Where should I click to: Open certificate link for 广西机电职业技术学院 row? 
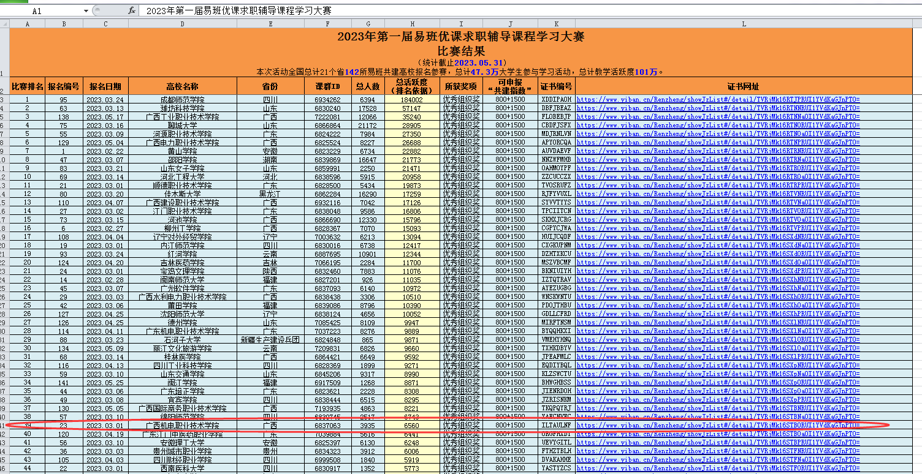[718, 426]
